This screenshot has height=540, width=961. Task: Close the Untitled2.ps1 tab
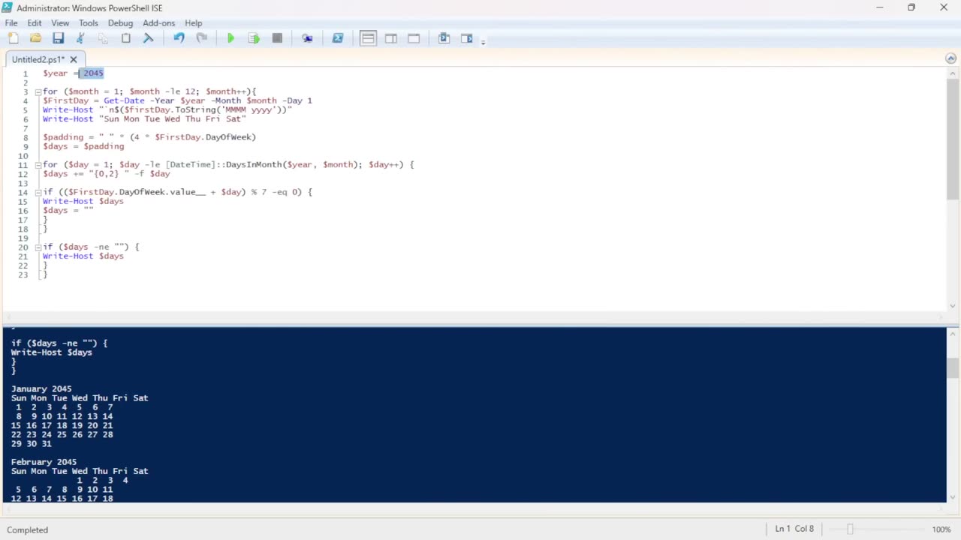(74, 59)
